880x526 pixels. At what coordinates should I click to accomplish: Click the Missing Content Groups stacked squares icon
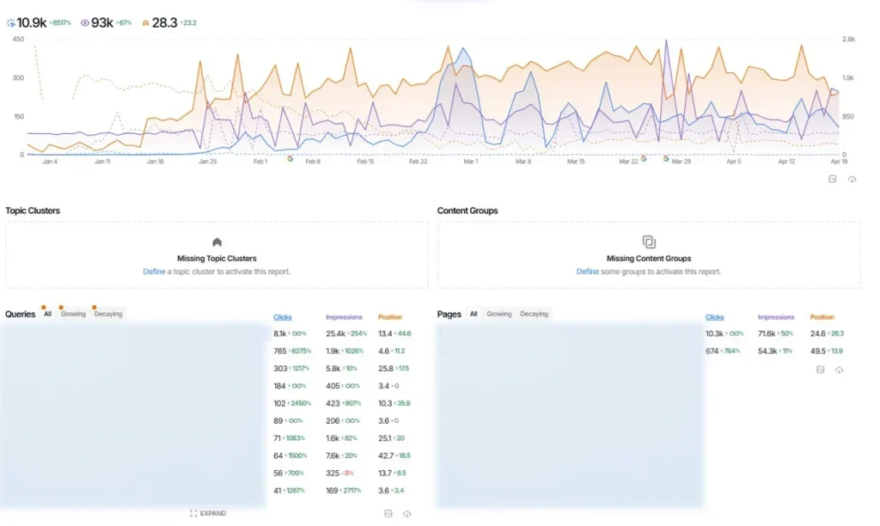[649, 242]
